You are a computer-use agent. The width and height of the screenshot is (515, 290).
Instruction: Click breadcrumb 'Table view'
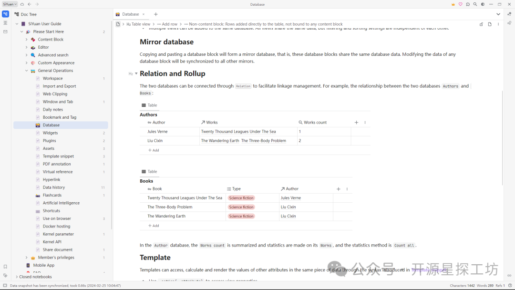[x=138, y=24]
